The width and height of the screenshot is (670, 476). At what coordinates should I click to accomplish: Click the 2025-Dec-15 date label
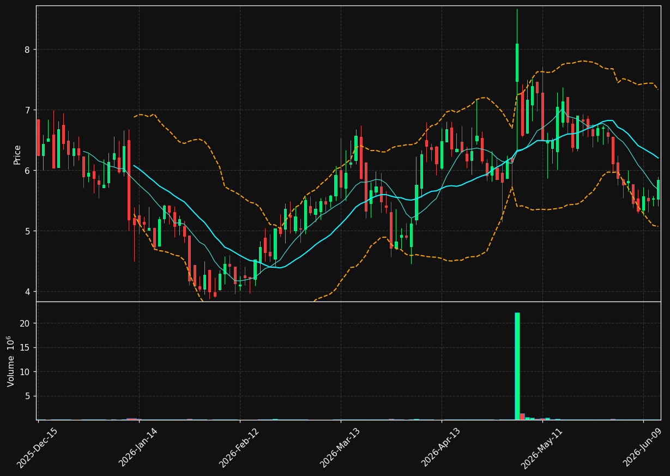point(37,448)
